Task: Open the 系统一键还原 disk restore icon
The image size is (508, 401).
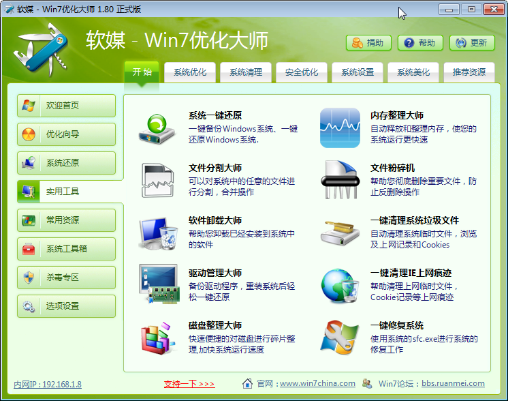Action: [157, 129]
